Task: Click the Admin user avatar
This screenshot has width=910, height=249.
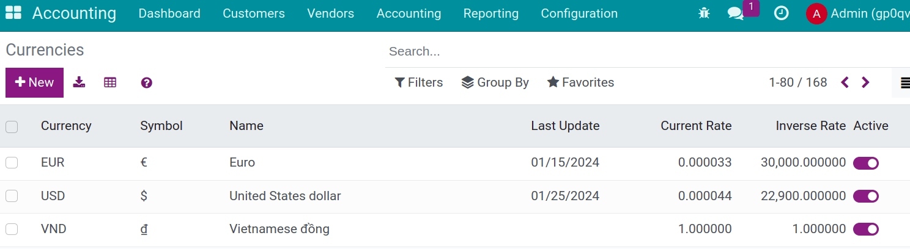Action: pos(816,13)
